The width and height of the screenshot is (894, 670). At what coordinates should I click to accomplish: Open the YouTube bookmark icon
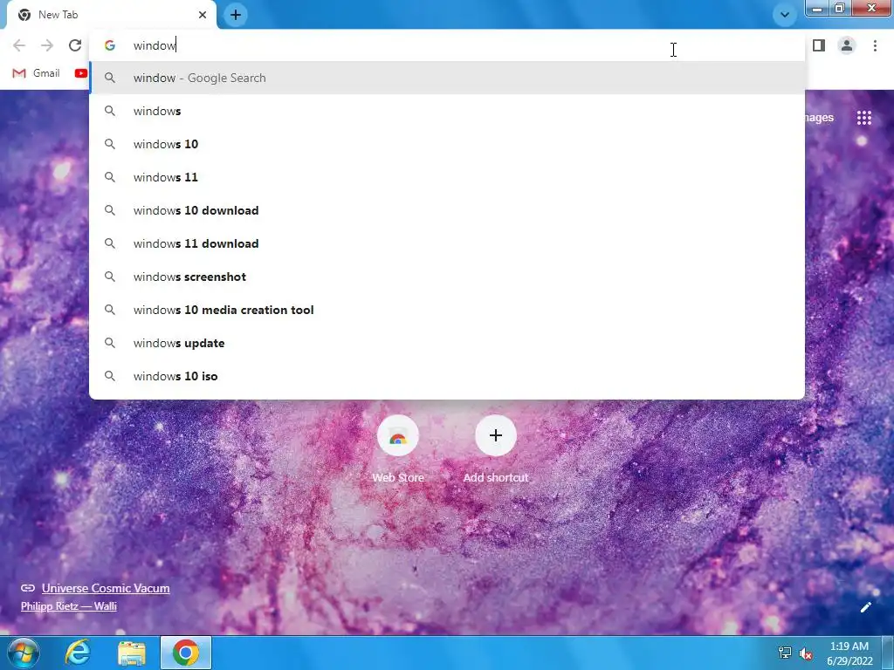click(81, 73)
